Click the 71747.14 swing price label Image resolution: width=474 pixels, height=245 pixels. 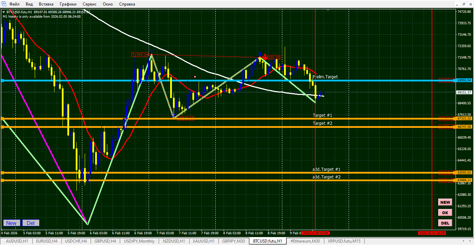click(x=140, y=55)
